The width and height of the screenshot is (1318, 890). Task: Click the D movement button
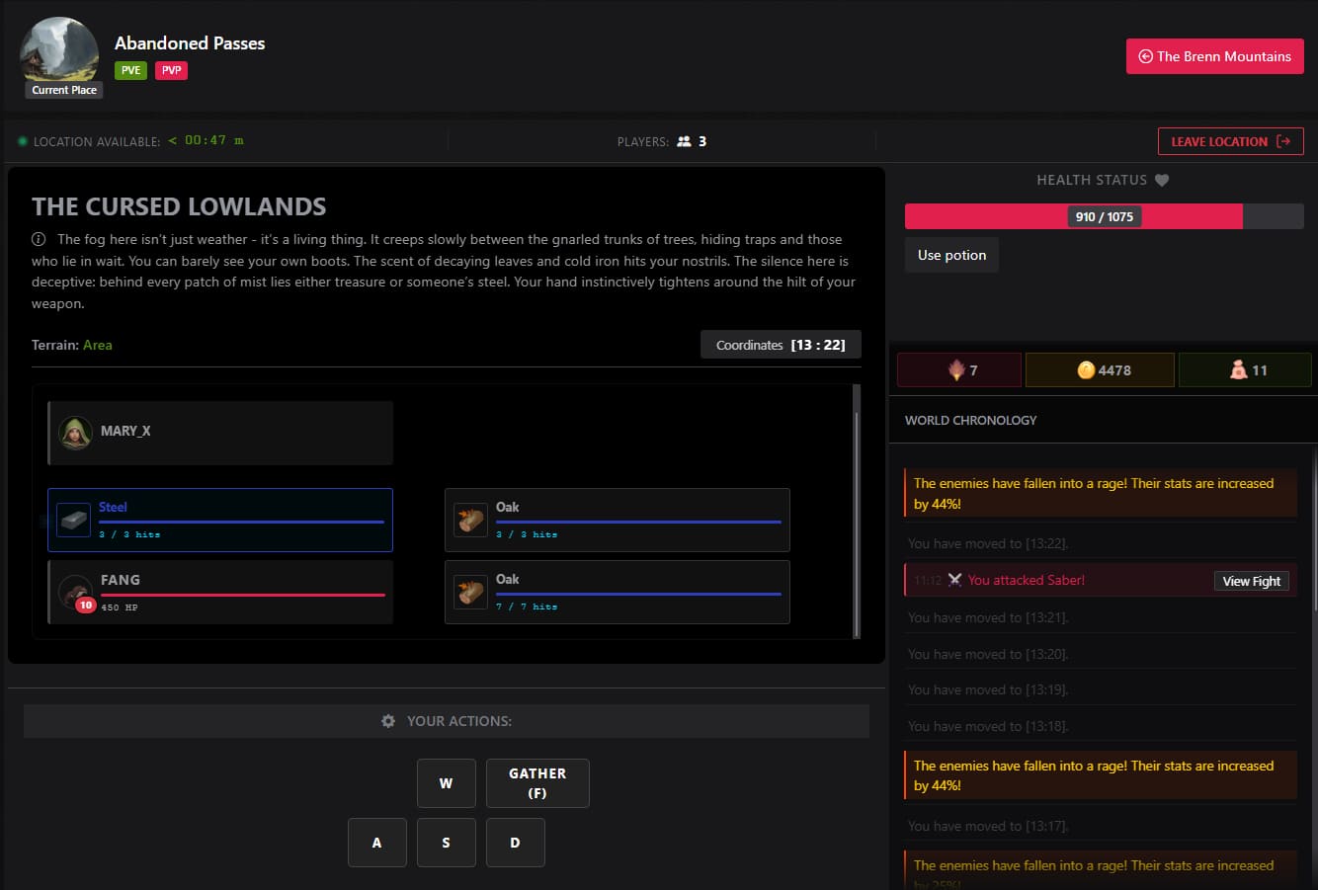point(515,843)
